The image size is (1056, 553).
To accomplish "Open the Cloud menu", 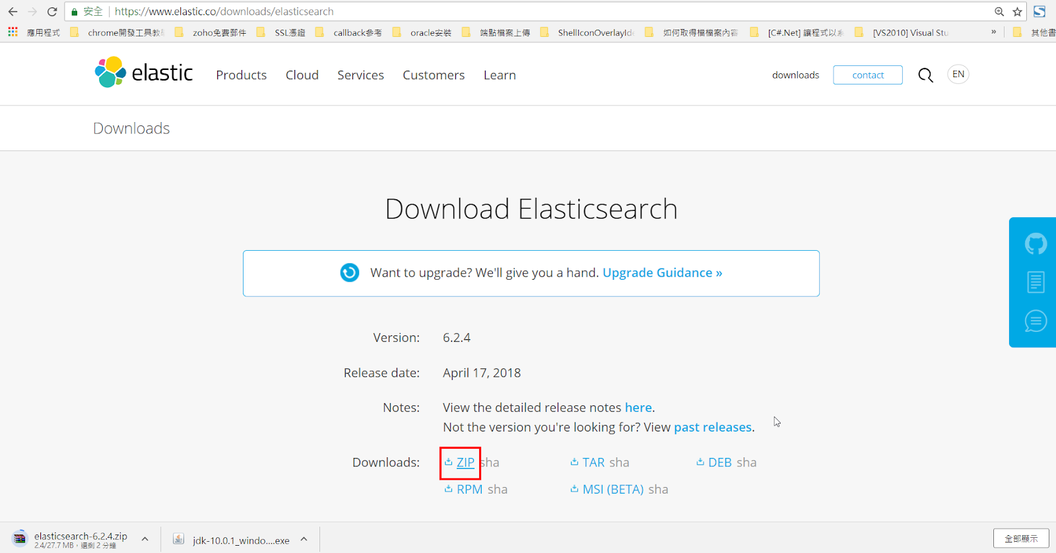I will point(302,75).
